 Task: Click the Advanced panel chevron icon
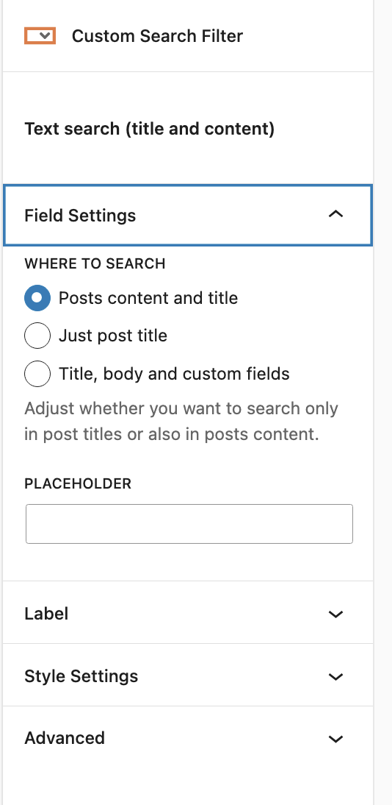coord(335,739)
